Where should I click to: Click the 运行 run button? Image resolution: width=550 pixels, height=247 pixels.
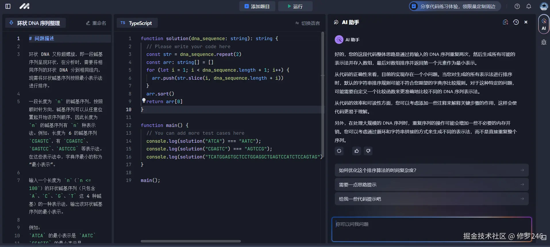[295, 6]
